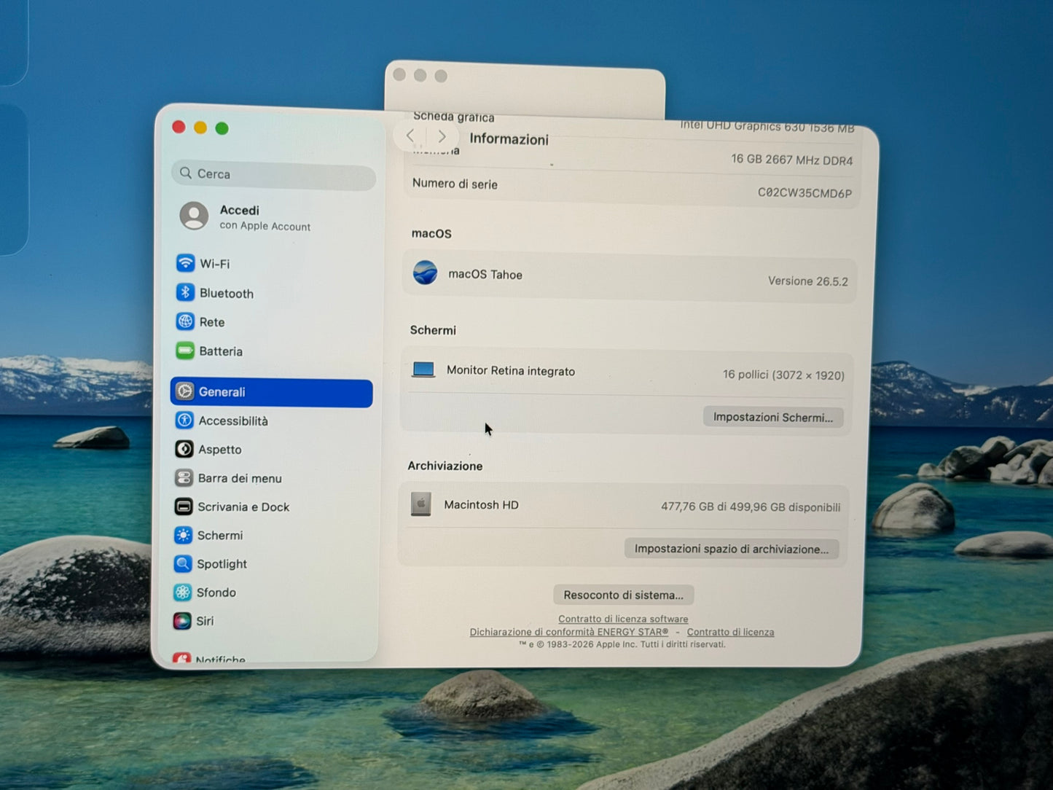Click the Rete globe icon
The width and height of the screenshot is (1053, 790).
[x=185, y=321]
